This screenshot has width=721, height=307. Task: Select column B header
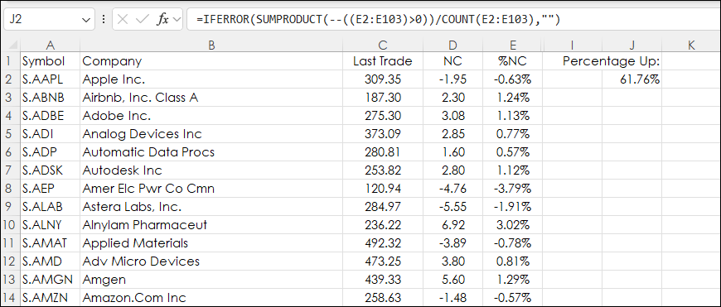click(211, 45)
